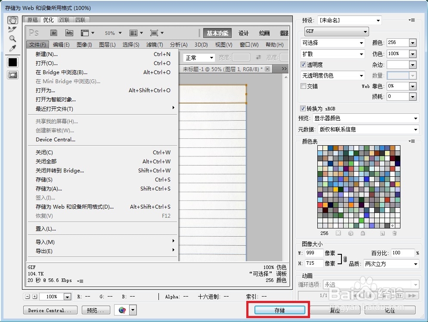Click the 百分比 field showing 100

click(x=403, y=253)
